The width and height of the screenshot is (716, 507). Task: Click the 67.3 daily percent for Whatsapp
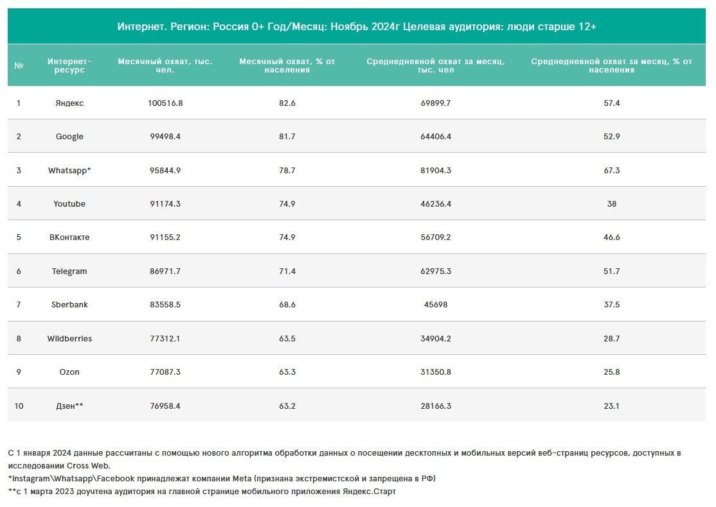tap(611, 171)
